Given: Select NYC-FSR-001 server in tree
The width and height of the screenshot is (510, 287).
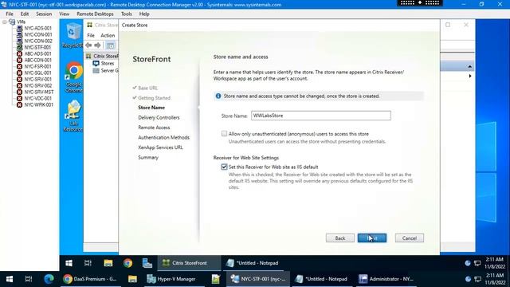Looking at the screenshot, I should (x=37, y=66).
